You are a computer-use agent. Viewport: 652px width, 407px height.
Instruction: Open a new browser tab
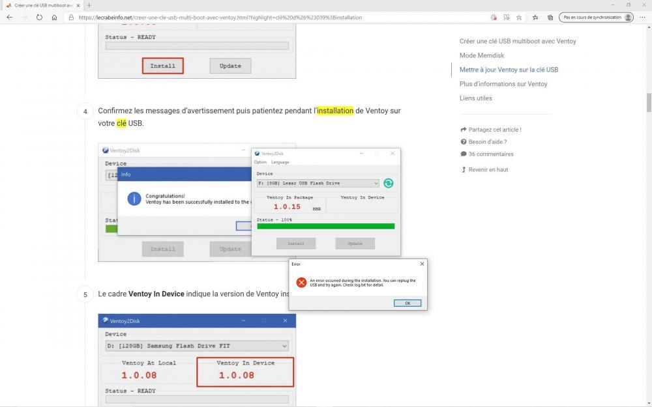(x=89, y=5)
